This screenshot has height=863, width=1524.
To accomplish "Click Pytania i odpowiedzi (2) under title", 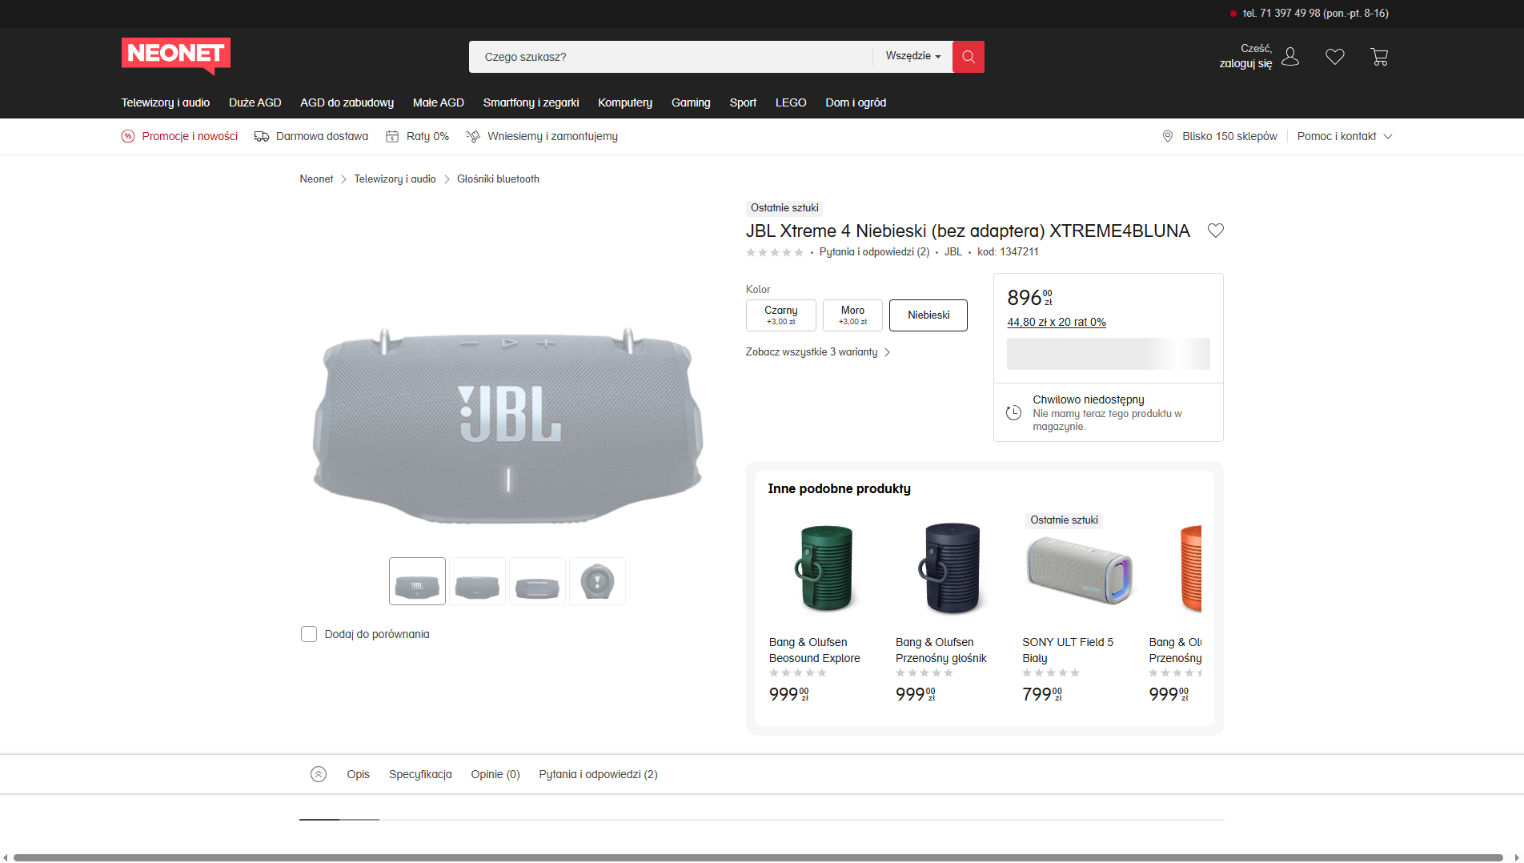I will click(874, 252).
